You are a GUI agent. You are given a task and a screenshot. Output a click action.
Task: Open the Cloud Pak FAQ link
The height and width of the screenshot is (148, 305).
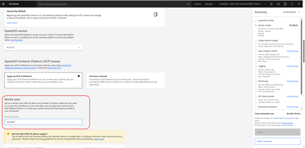point(54,68)
